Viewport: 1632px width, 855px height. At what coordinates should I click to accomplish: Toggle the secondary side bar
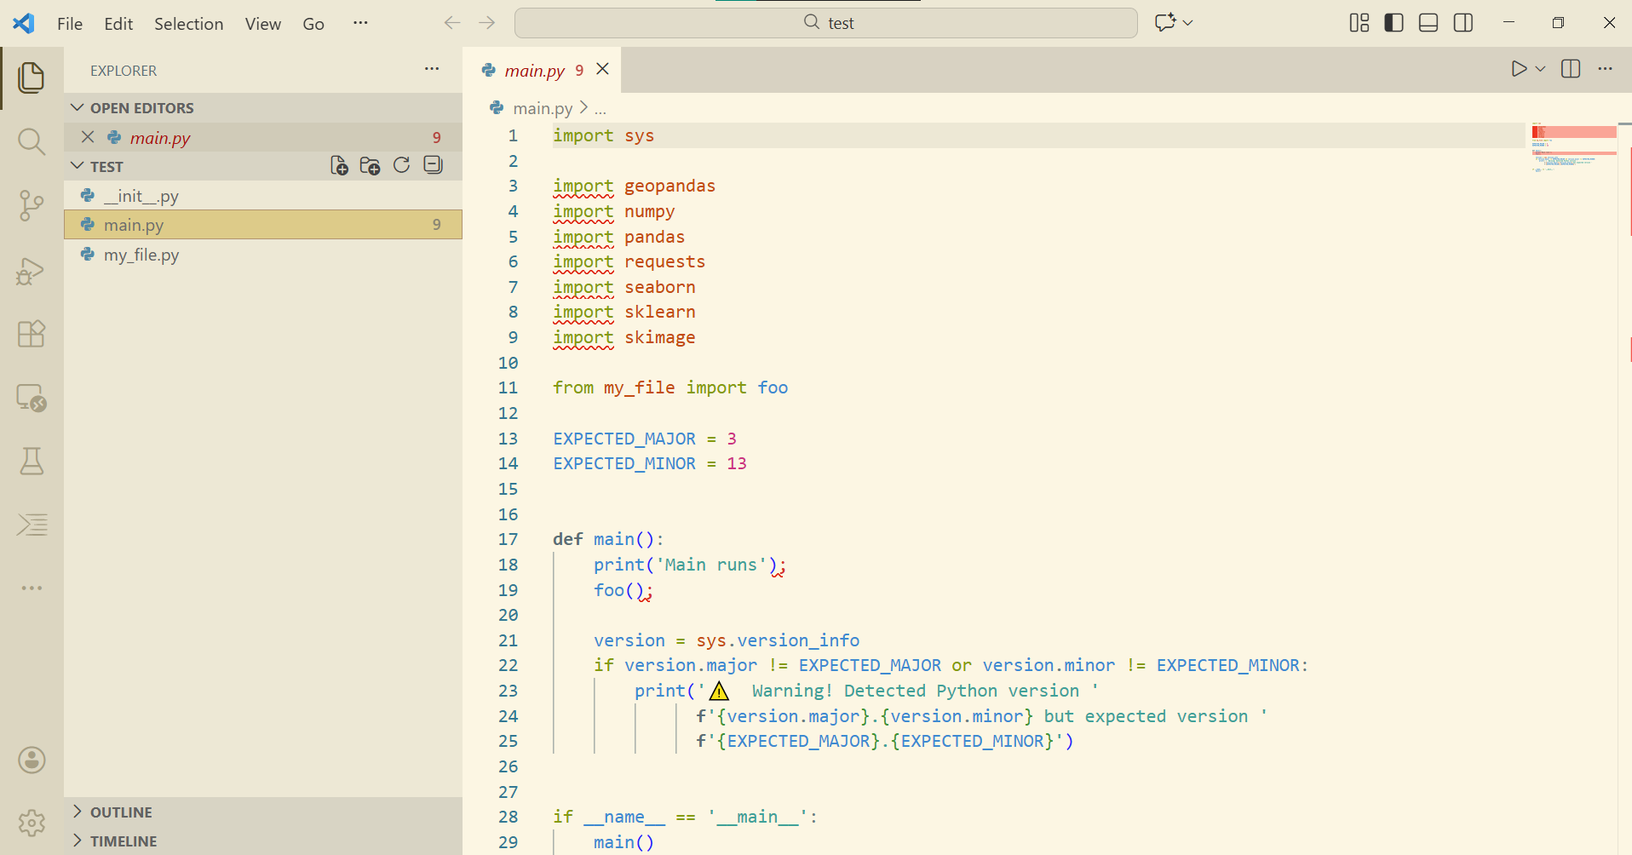point(1462,22)
